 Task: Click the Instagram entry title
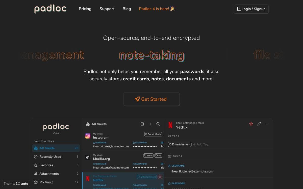(x=101, y=138)
